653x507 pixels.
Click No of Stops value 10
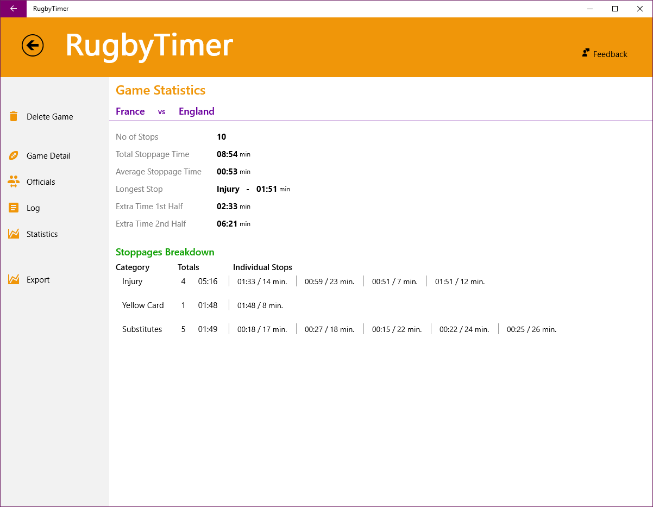[221, 137]
